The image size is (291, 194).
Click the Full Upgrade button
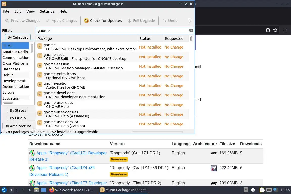(141, 21)
